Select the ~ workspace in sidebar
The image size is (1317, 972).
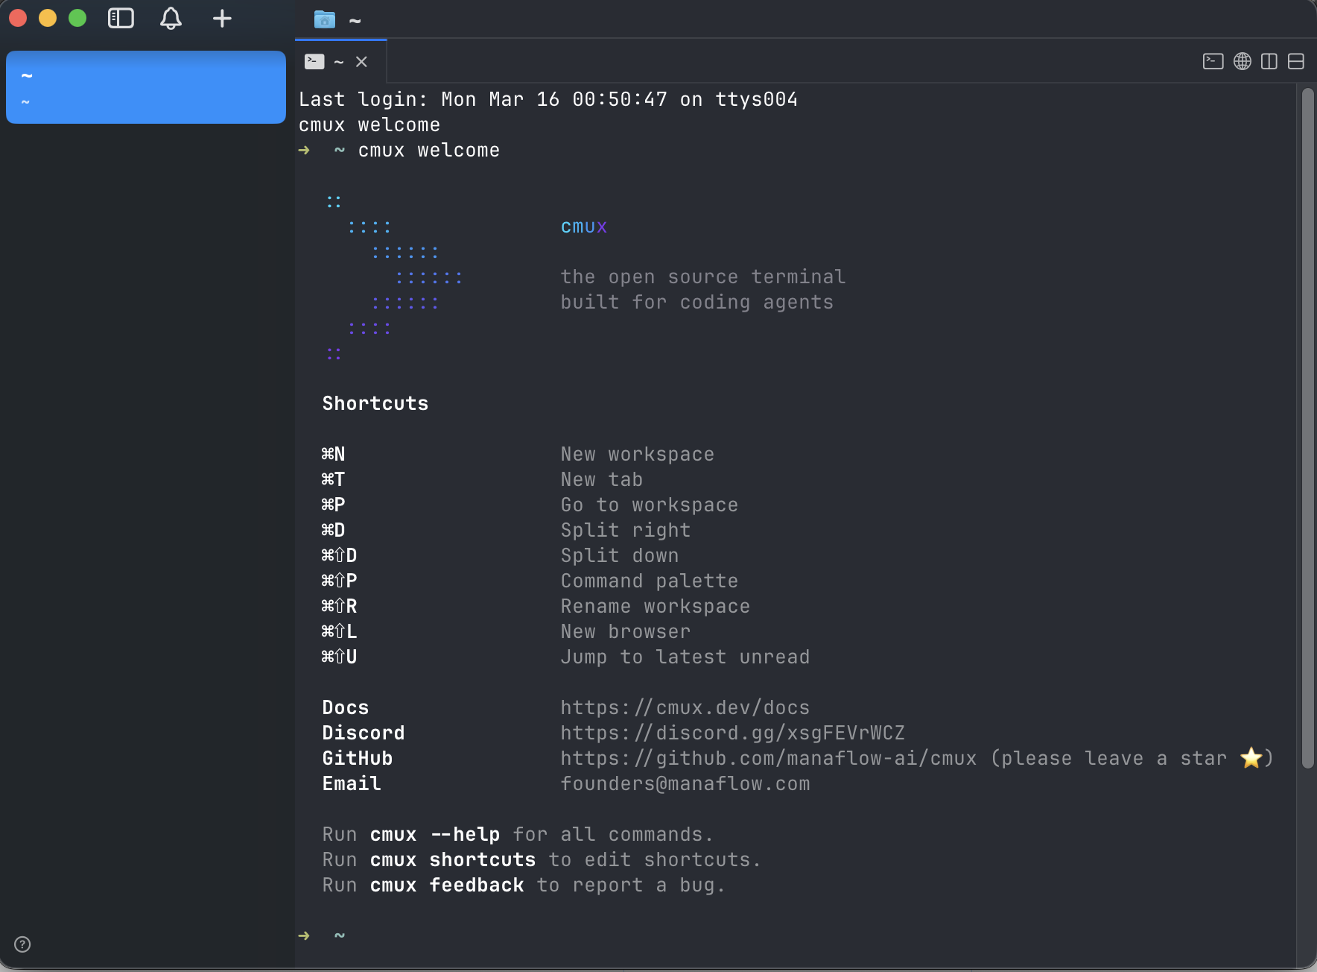(146, 87)
